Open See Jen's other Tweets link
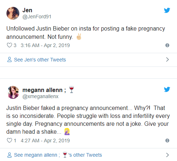Image resolution: width=177 pixels, height=161 pixels. coord(40,60)
